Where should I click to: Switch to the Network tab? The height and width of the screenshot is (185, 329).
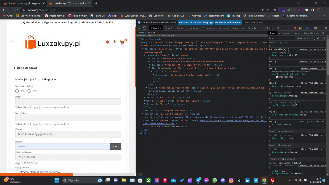click(x=194, y=28)
